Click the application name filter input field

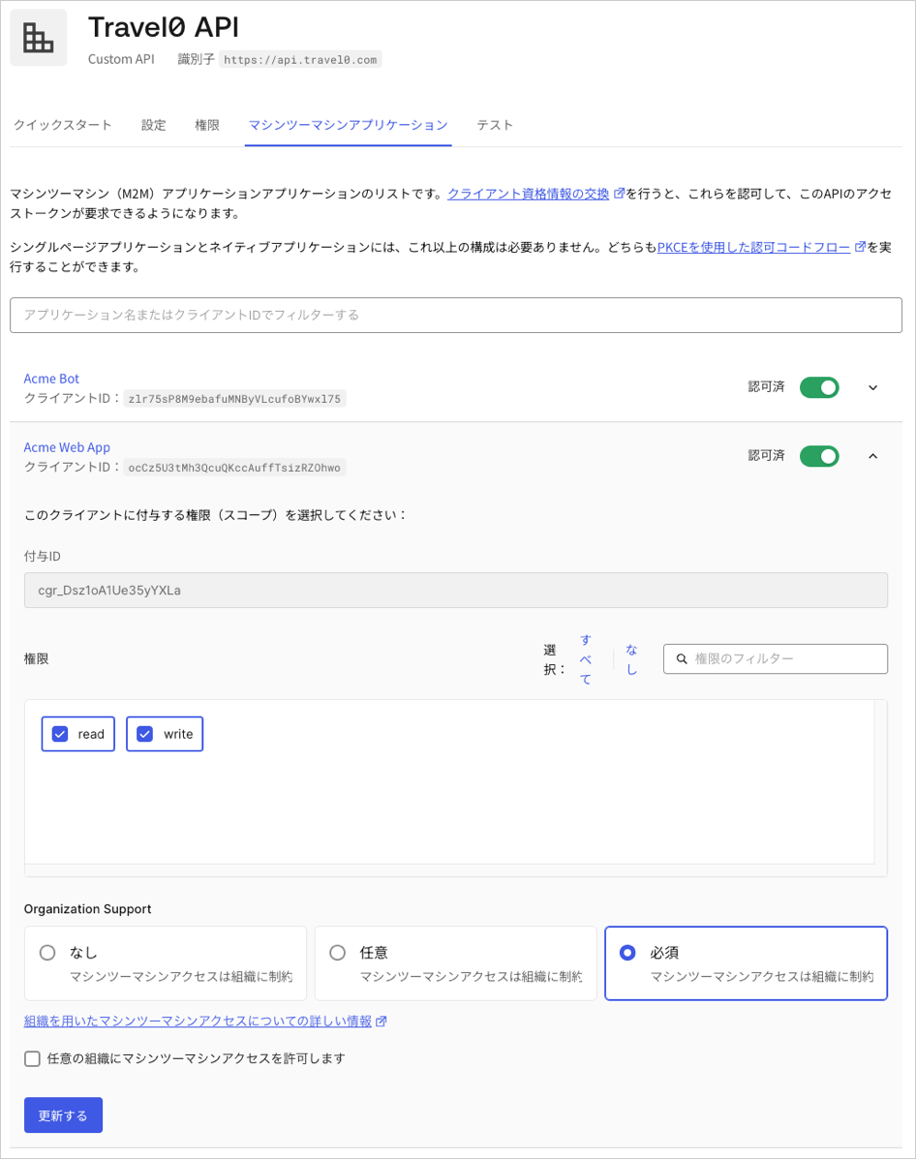click(455, 315)
